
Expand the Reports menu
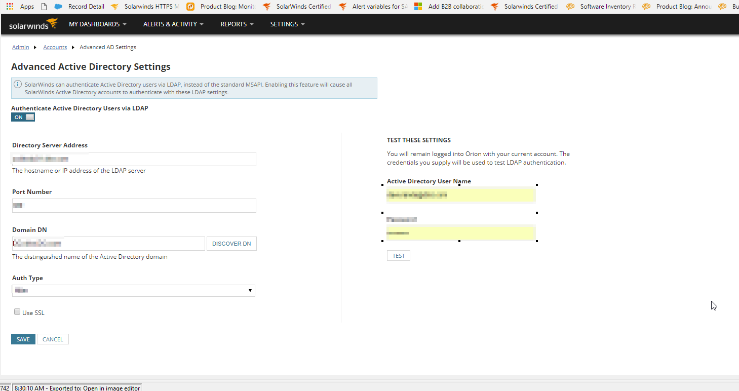pyautogui.click(x=237, y=24)
